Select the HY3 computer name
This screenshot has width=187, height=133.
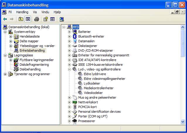tap(76, 27)
